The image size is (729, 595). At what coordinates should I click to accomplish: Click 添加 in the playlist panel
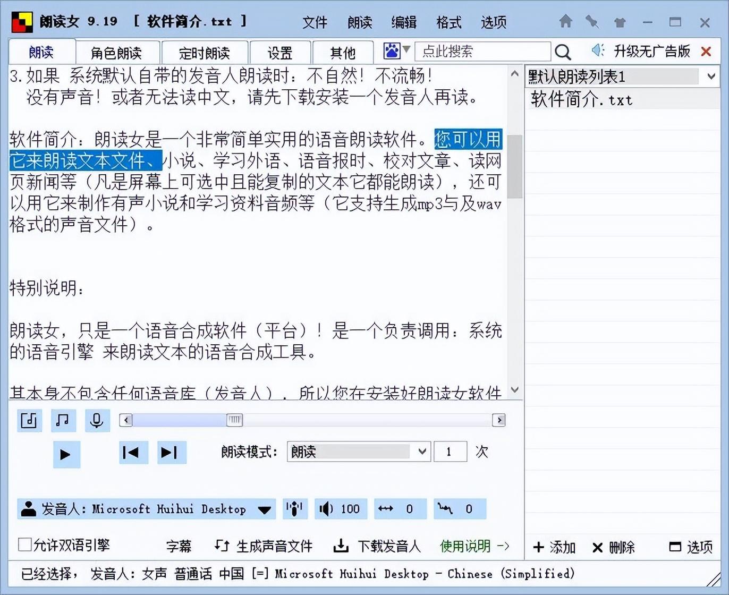554,547
